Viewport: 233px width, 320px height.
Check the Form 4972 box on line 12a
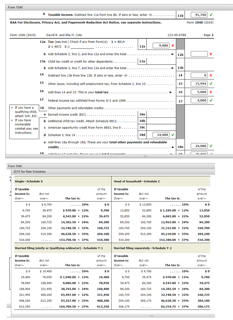[52, 47]
